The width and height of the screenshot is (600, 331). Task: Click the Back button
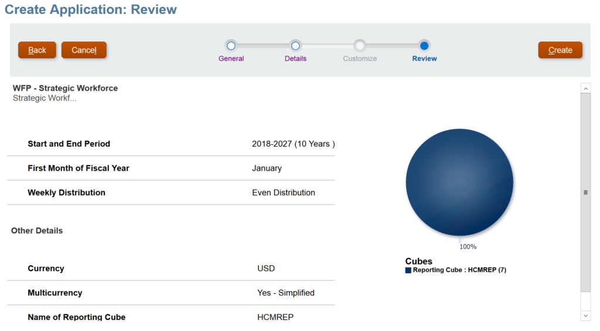(x=37, y=50)
